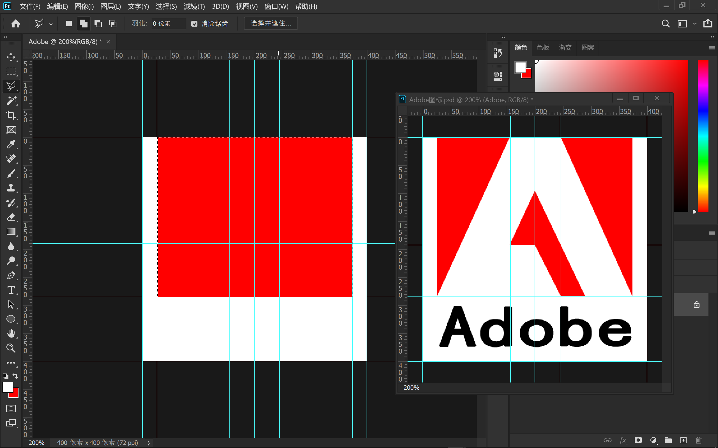The image size is (718, 448).
Task: Select the Dodge tool
Action: tap(11, 261)
